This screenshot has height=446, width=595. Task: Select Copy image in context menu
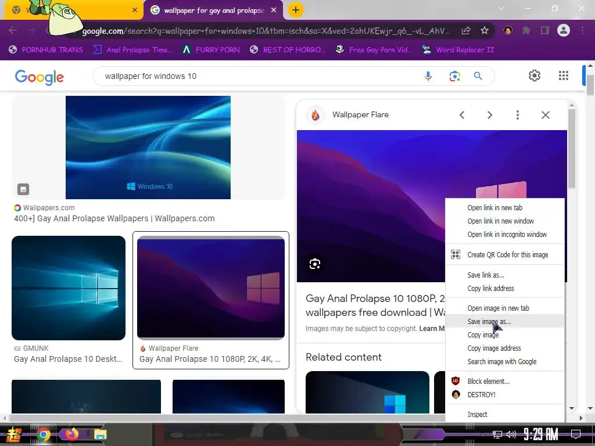click(505, 335)
